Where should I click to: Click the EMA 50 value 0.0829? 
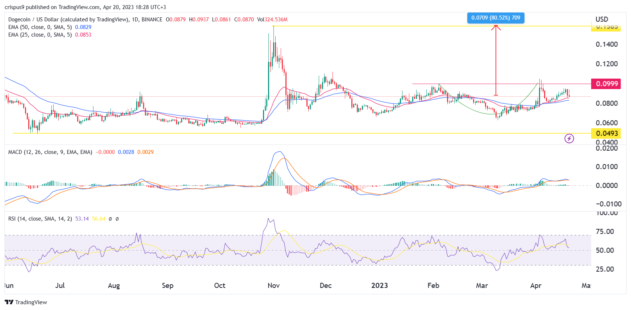coord(83,27)
